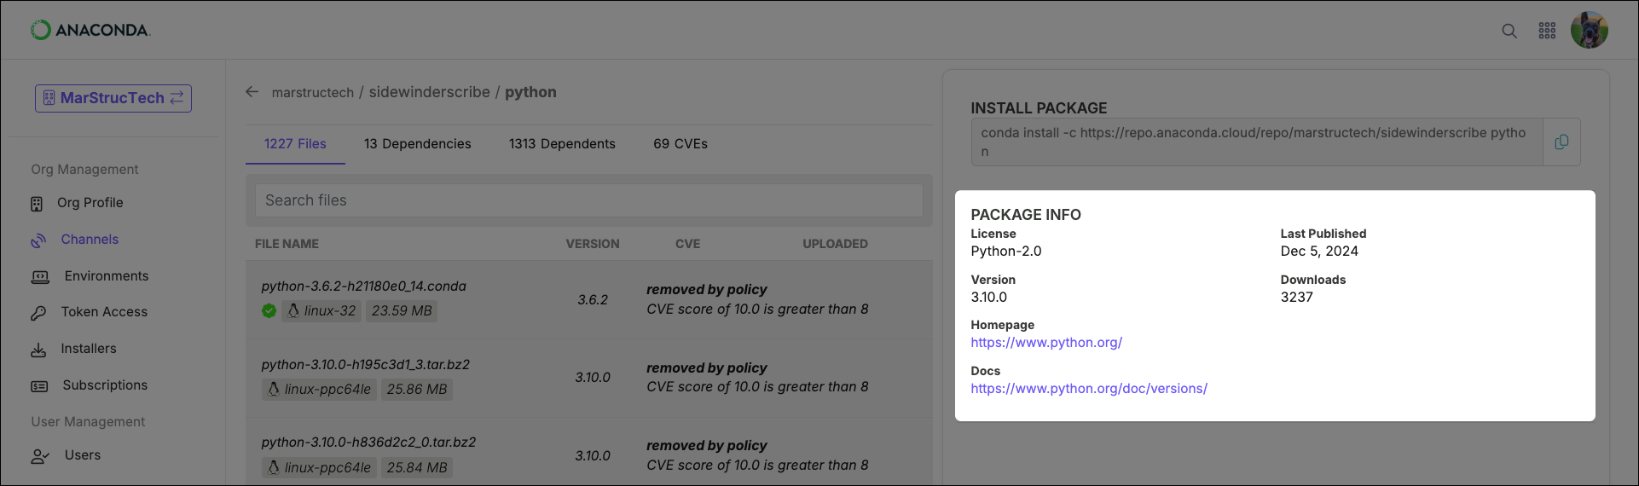1639x486 pixels.
Task: Switch to the 1313 Dependents tab
Action: (x=562, y=144)
